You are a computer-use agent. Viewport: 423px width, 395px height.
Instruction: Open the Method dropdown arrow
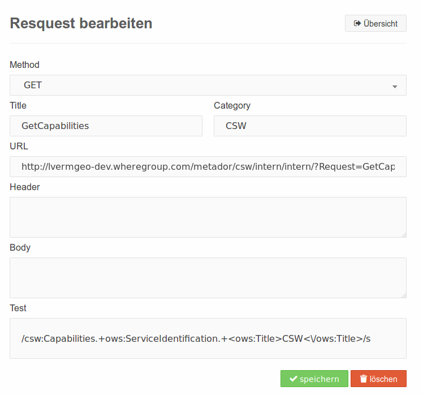[x=395, y=87]
